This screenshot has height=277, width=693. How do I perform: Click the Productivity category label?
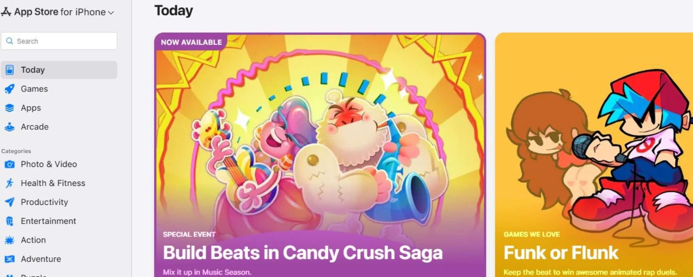point(44,202)
